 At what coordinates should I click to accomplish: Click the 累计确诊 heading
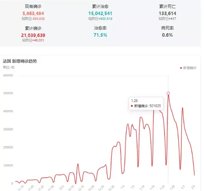(33, 28)
